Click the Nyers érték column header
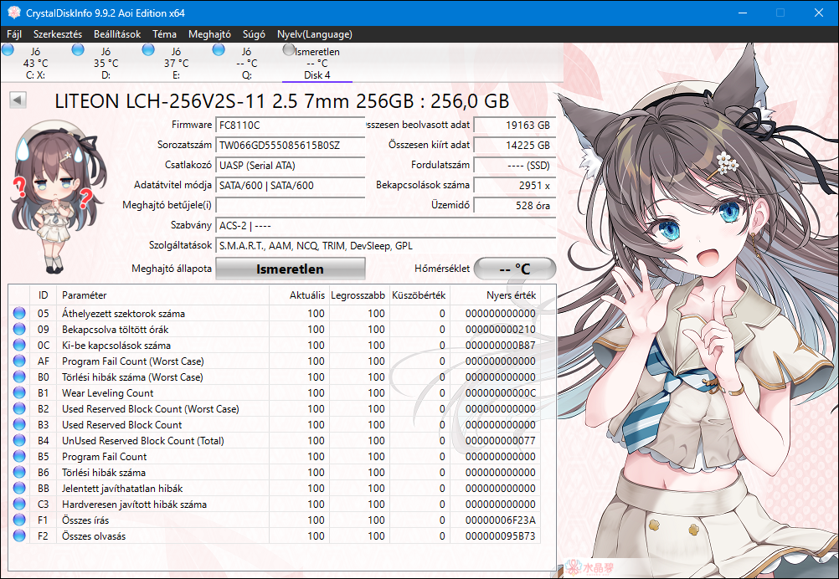Screen dimensions: 839x579 coord(495,295)
